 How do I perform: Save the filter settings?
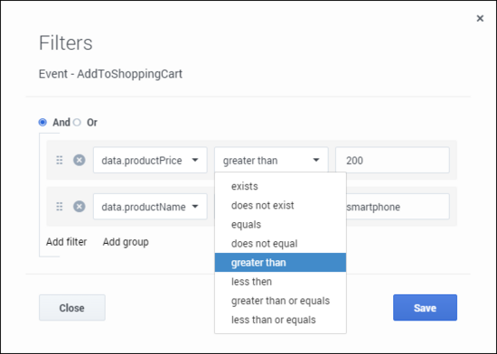tap(425, 307)
